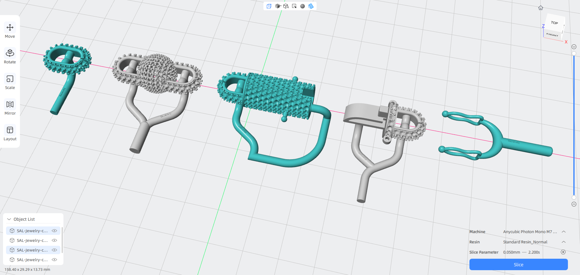Open the solid cube view mode dropdown
580x275 pixels.
click(x=278, y=6)
